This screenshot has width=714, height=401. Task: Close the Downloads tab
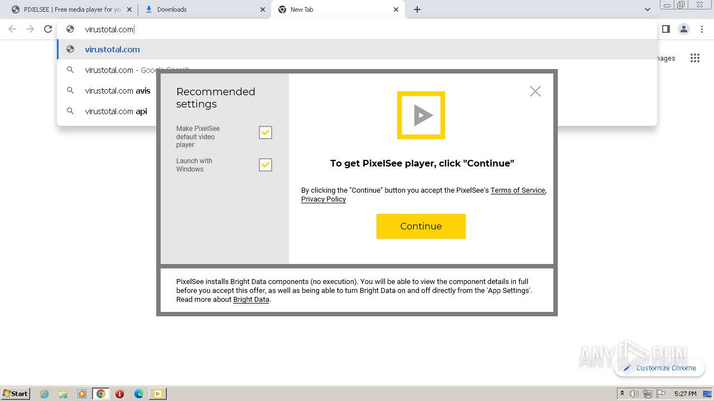click(263, 9)
